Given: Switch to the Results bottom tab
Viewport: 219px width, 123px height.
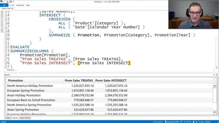Looking at the screenshot, I should click(x=15, y=118).
